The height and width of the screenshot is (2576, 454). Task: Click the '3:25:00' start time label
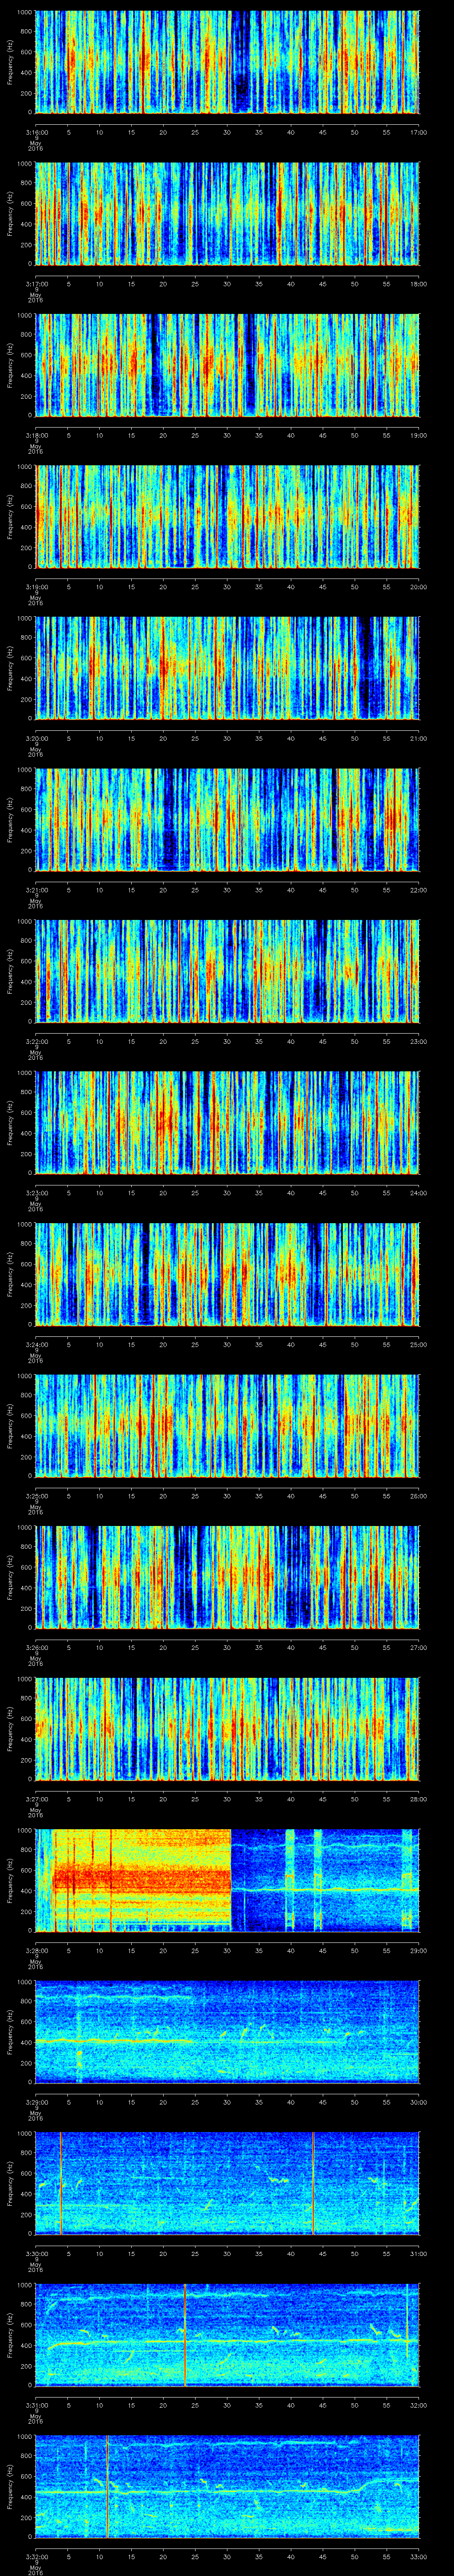[36, 1496]
